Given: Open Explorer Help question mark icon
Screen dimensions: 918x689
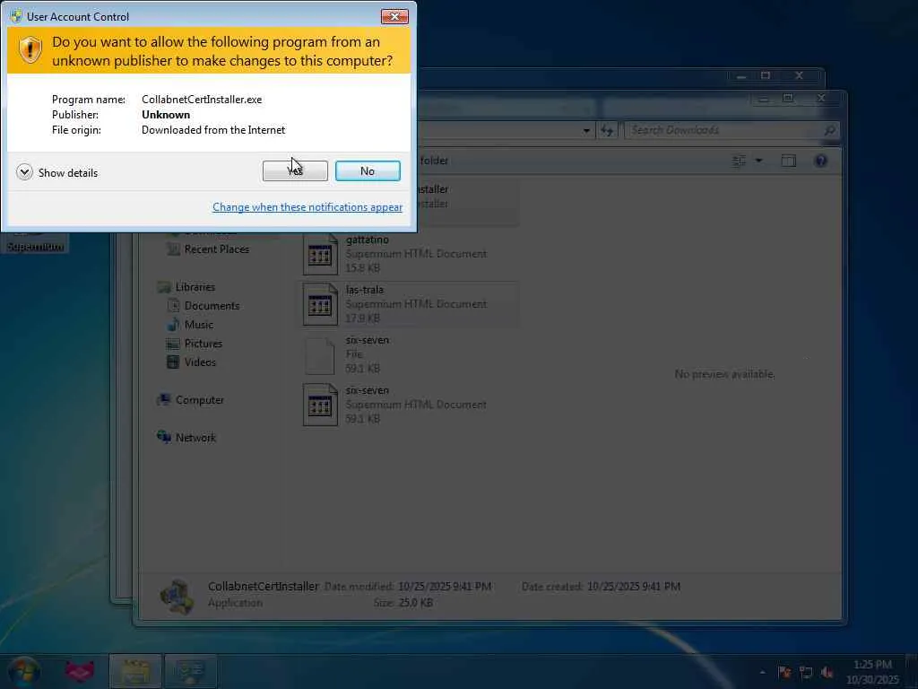Looking at the screenshot, I should click(x=821, y=161).
